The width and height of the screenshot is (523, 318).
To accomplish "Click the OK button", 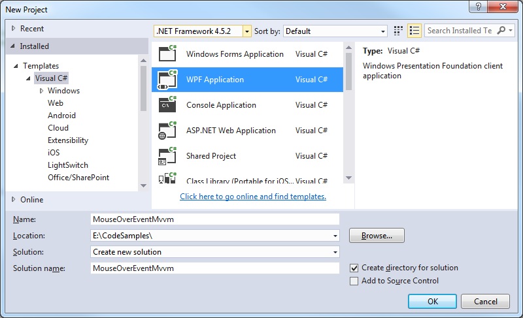I will tap(432, 302).
